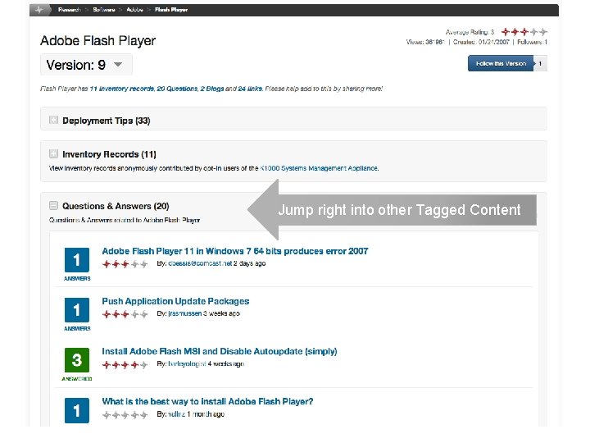Click the Deployment Tips (33) heading
Image resolution: width=590 pixels, height=443 pixels.
click(x=106, y=121)
